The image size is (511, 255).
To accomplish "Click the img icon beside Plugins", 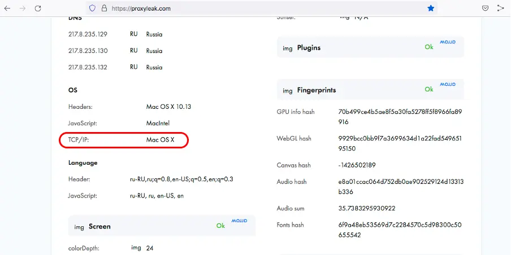I will click(x=287, y=49).
